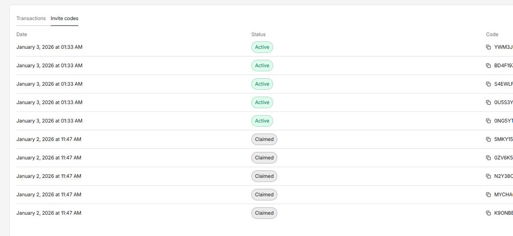Screen dimensions: 513x236
Task: Copy the K9ONB invite code
Action: coord(488,213)
